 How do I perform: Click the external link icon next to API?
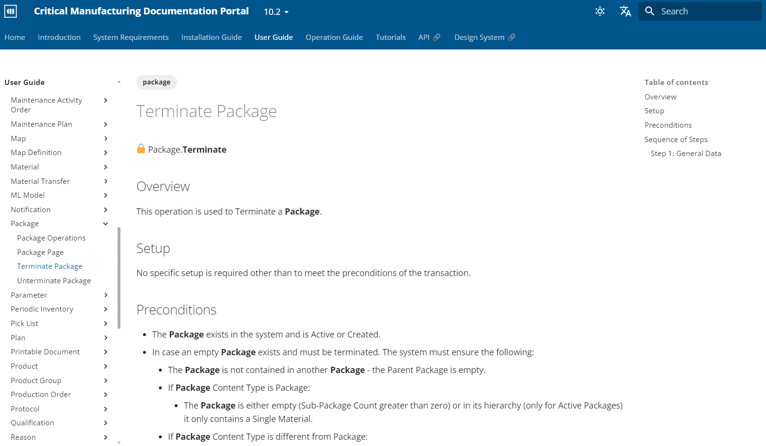pyautogui.click(x=437, y=37)
